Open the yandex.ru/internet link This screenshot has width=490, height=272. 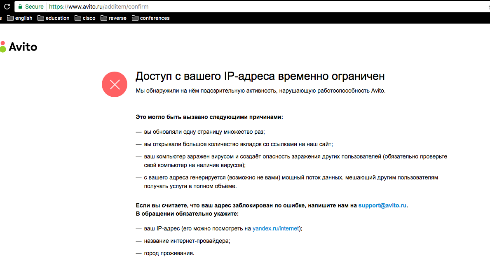pos(276,228)
